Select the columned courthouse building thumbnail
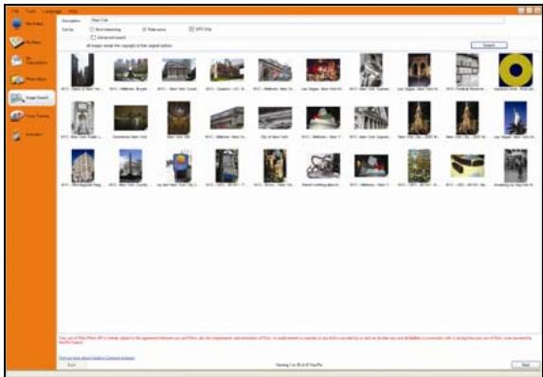The width and height of the screenshot is (543, 377). tap(179, 69)
